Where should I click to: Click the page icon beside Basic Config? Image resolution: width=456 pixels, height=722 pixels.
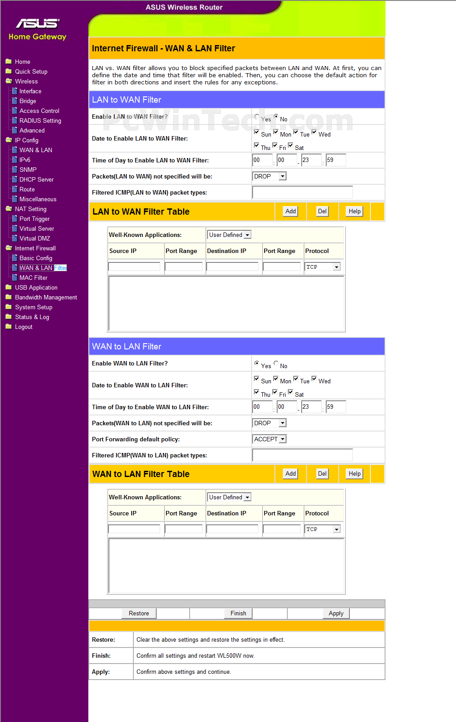click(15, 258)
